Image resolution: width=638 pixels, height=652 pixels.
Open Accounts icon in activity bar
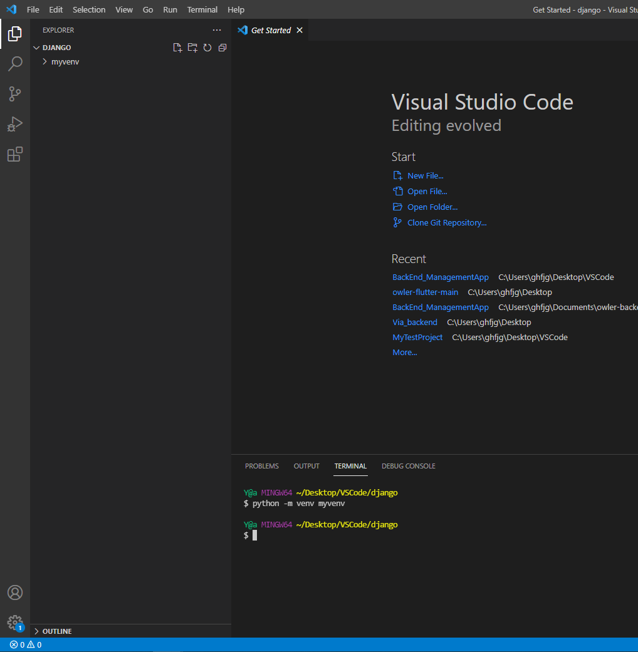15,592
